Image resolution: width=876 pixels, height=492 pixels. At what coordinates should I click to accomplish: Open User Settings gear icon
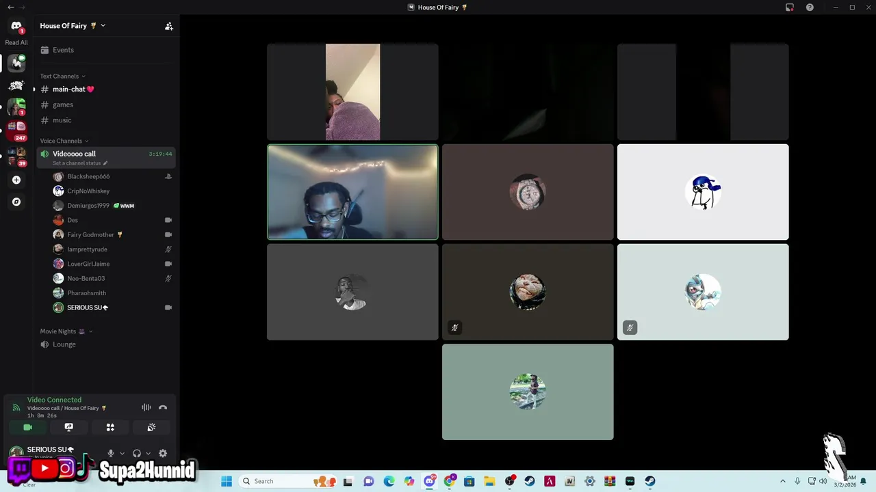click(163, 453)
